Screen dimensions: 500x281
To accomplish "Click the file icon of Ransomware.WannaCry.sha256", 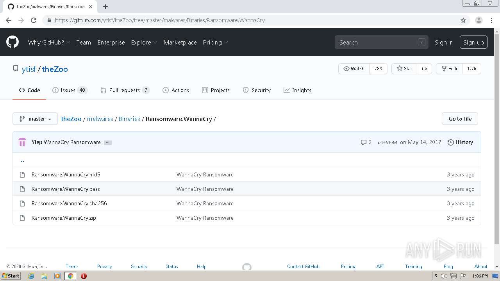I will pos(22,203).
